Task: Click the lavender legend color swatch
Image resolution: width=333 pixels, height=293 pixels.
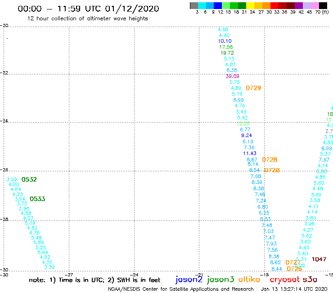Action: tap(307, 5)
